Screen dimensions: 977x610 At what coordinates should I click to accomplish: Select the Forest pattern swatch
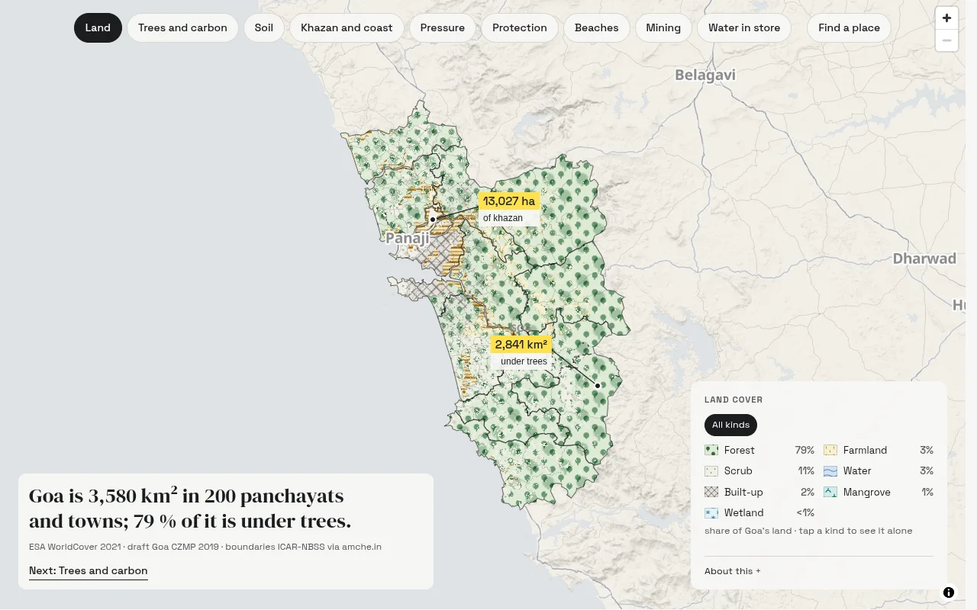pyautogui.click(x=711, y=450)
